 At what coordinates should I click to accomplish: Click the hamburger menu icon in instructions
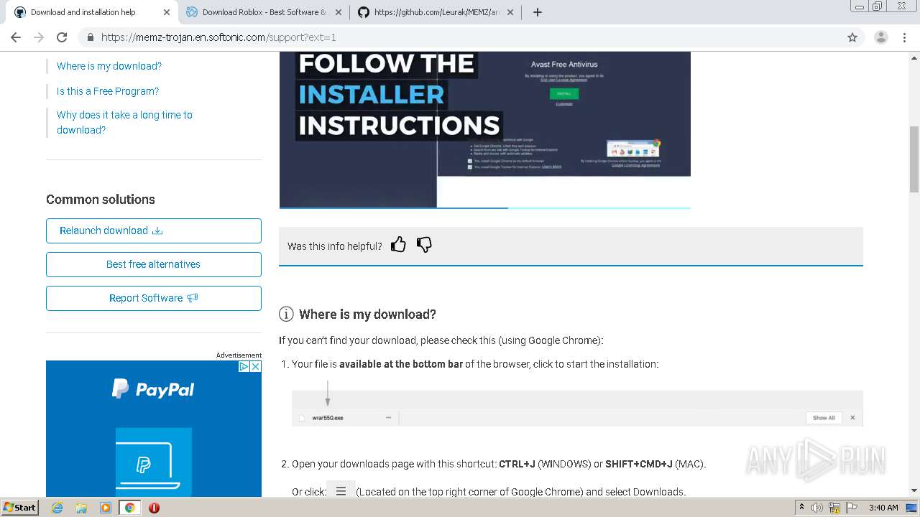click(x=341, y=491)
